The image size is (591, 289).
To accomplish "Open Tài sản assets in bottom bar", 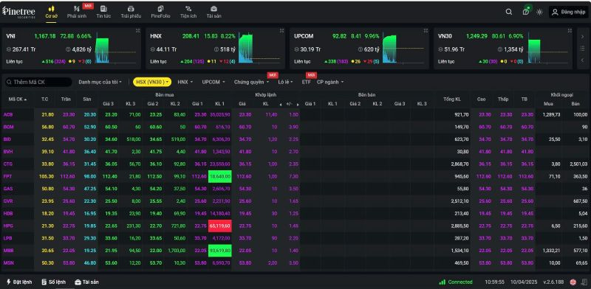I will 86,282.
